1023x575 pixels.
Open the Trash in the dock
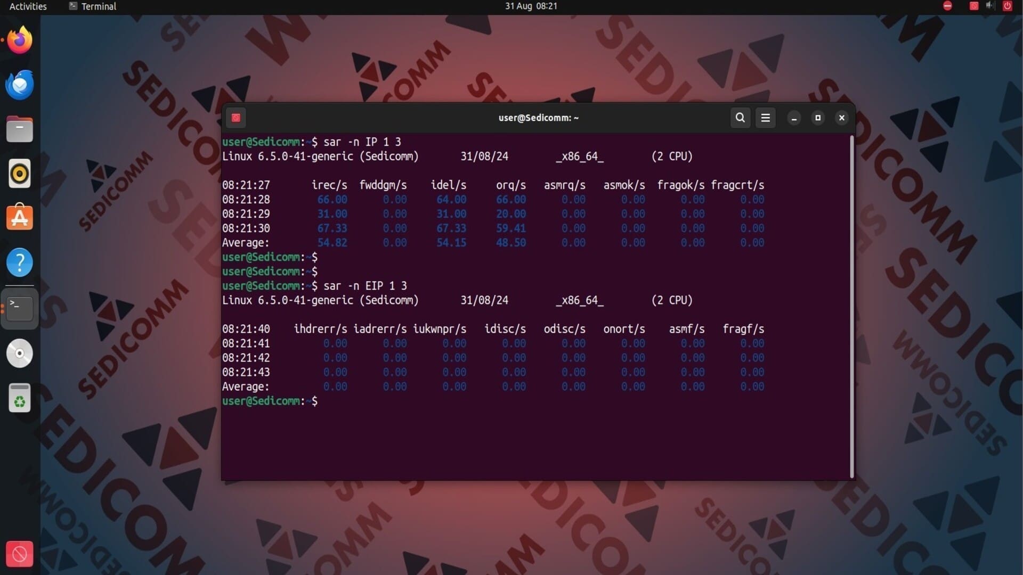click(20, 398)
